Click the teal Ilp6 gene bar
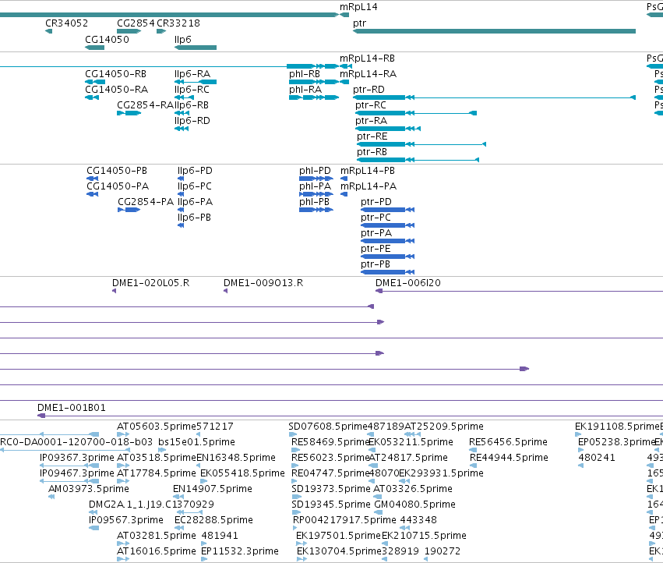The image size is (663, 563). tap(196, 48)
